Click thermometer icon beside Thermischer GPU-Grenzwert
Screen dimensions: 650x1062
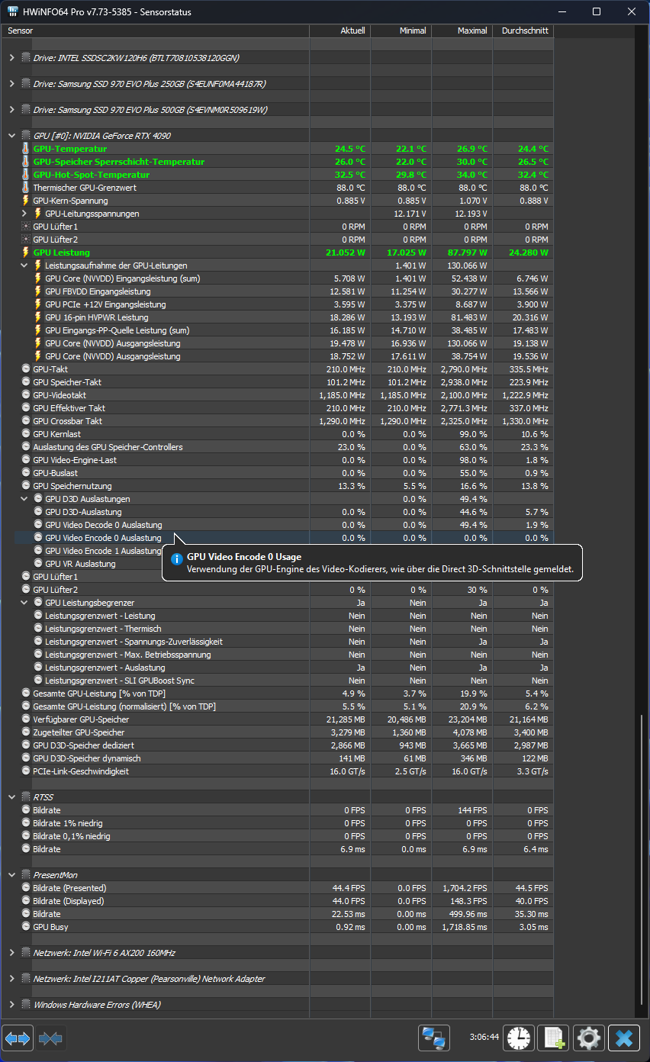coord(25,188)
